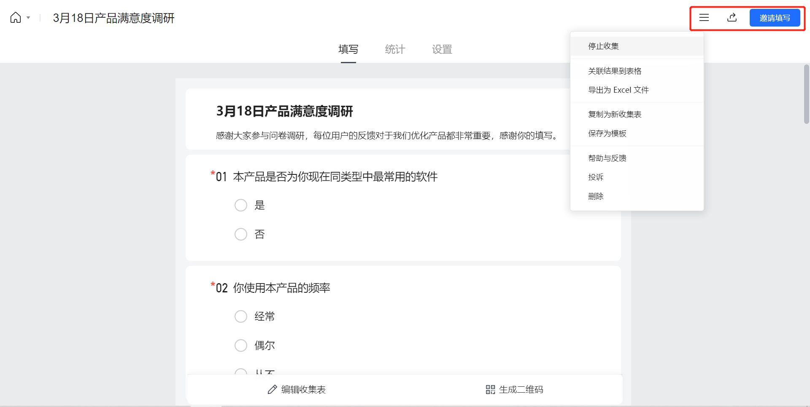Click 删除 in the menu
The image size is (810, 407).
[637, 196]
